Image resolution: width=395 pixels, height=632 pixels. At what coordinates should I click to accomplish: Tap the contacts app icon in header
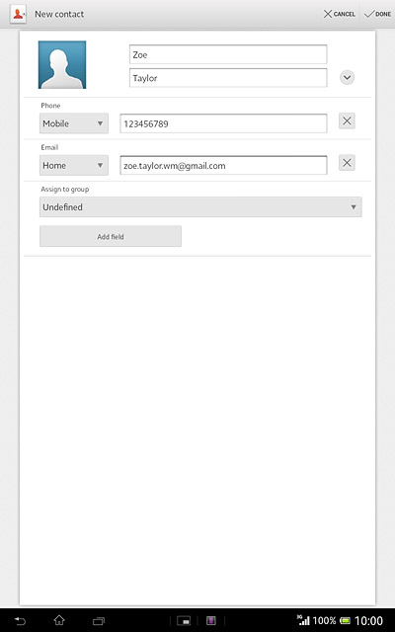pos(18,14)
